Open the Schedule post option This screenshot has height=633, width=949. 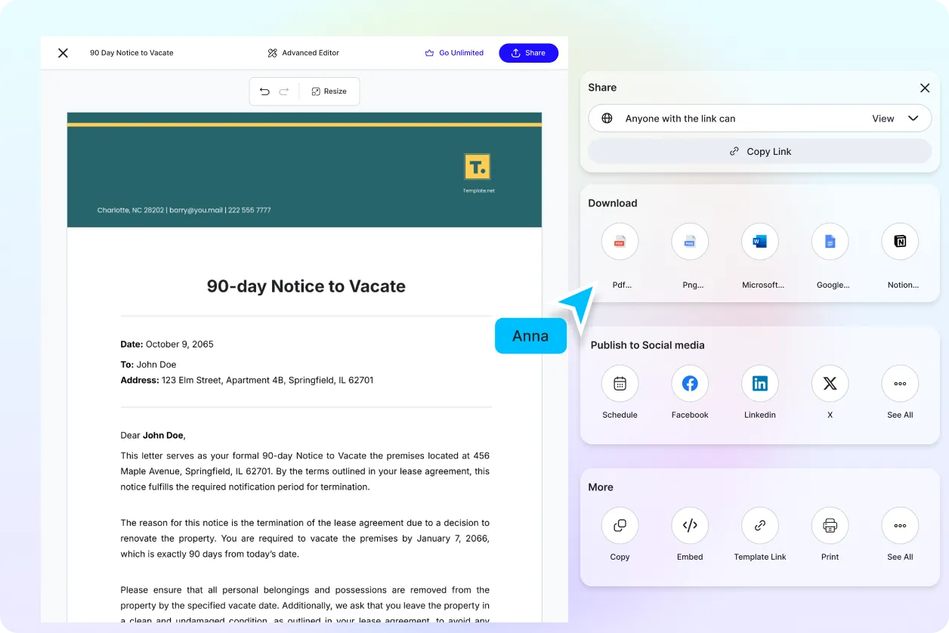620,384
